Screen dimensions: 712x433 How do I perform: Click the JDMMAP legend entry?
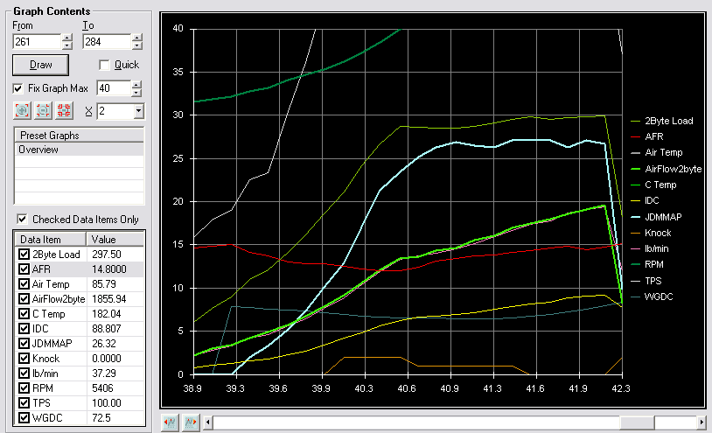pos(656,217)
